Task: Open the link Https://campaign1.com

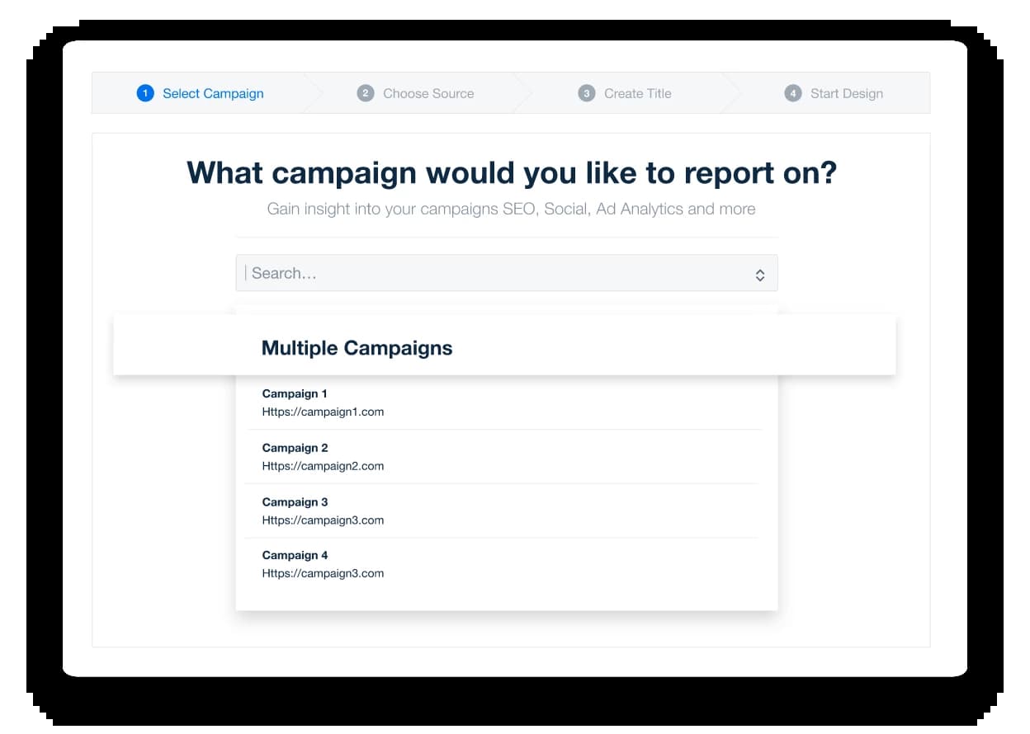Action: 323,412
